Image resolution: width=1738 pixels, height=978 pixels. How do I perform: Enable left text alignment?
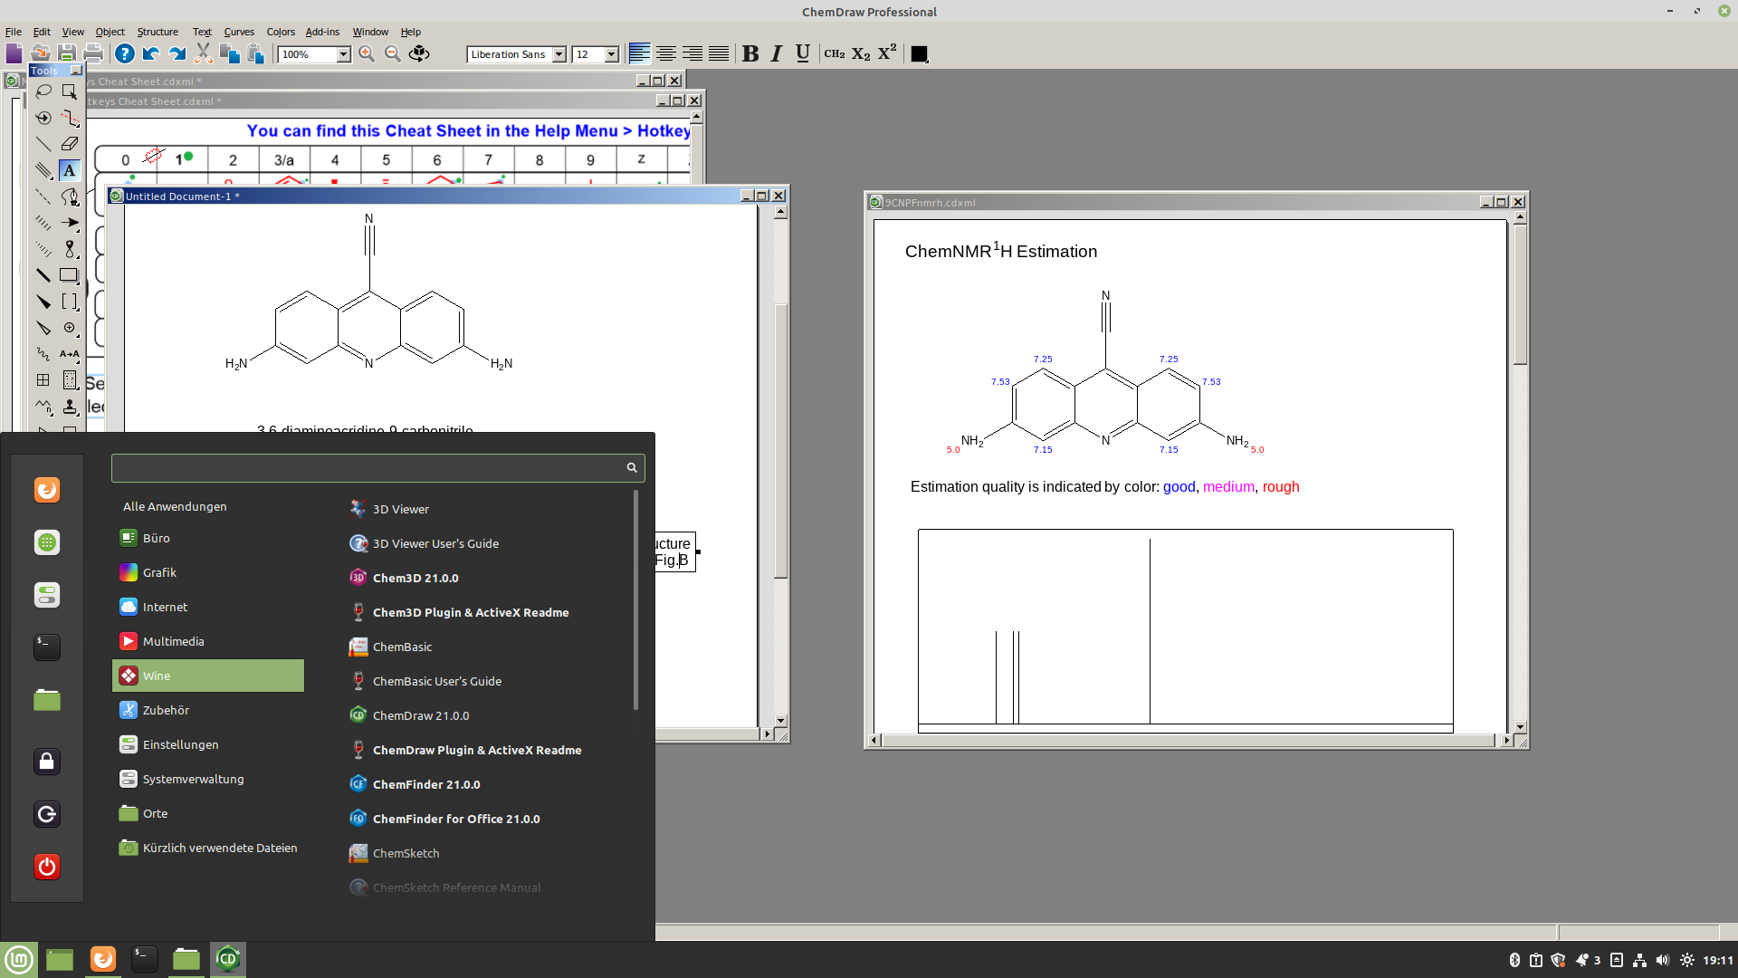point(639,53)
